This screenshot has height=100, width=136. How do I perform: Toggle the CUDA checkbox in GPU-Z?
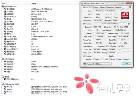(x=103, y=59)
